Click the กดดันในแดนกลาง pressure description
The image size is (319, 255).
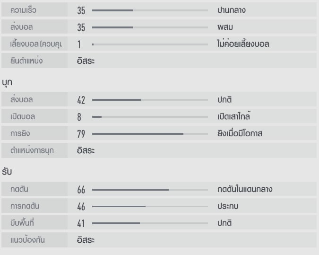click(x=241, y=190)
